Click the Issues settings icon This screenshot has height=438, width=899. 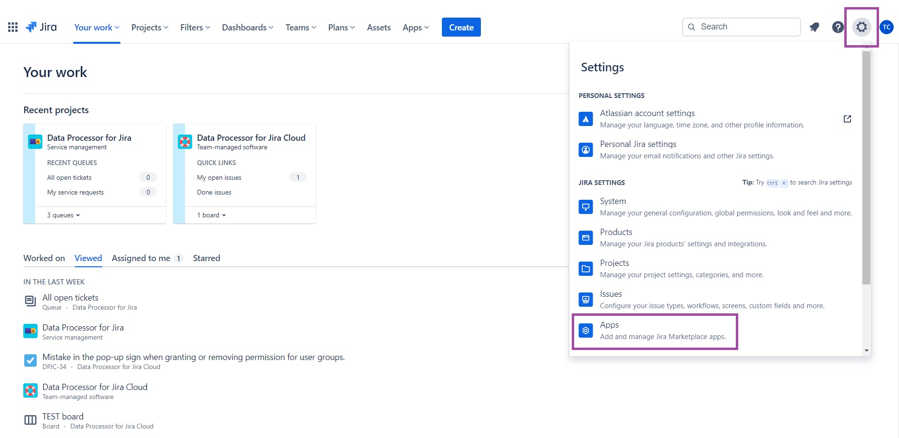coord(586,300)
